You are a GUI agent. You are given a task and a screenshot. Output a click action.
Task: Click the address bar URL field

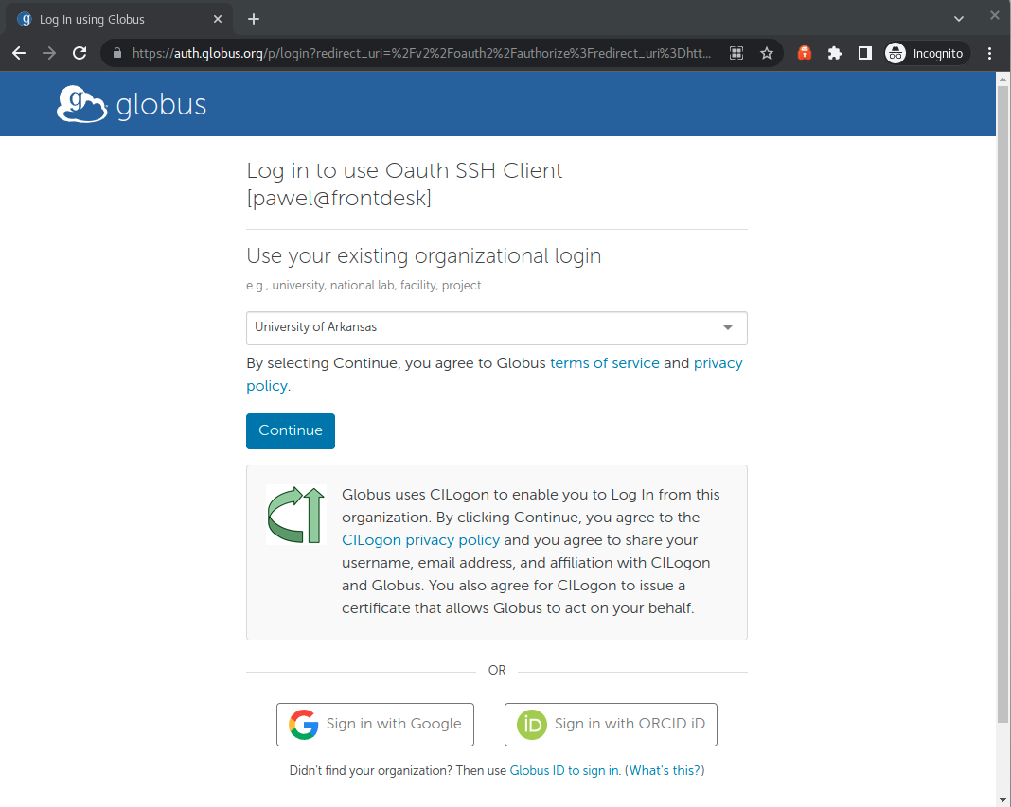coord(421,54)
